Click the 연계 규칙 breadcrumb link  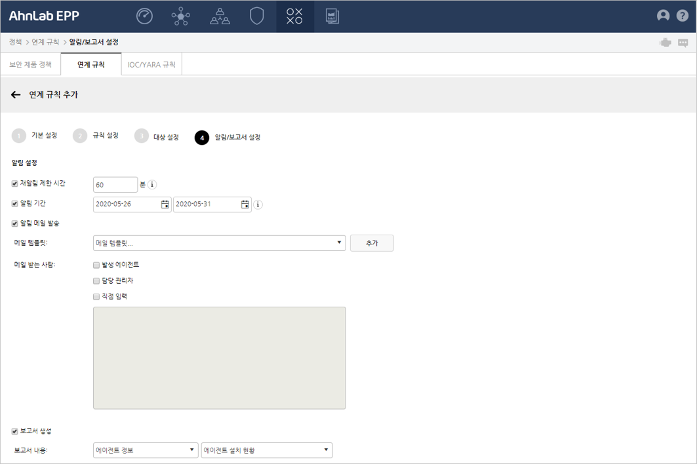[45, 42]
